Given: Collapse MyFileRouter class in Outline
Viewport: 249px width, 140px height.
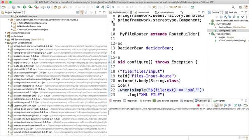Looking at the screenshot, I should (209, 24).
